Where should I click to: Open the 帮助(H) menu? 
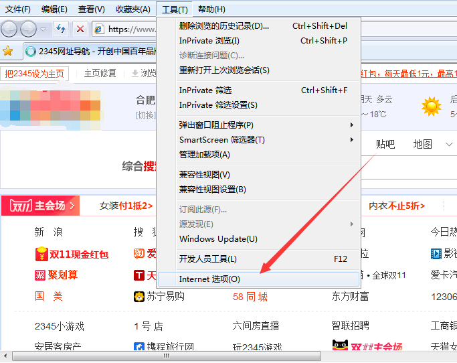211,9
